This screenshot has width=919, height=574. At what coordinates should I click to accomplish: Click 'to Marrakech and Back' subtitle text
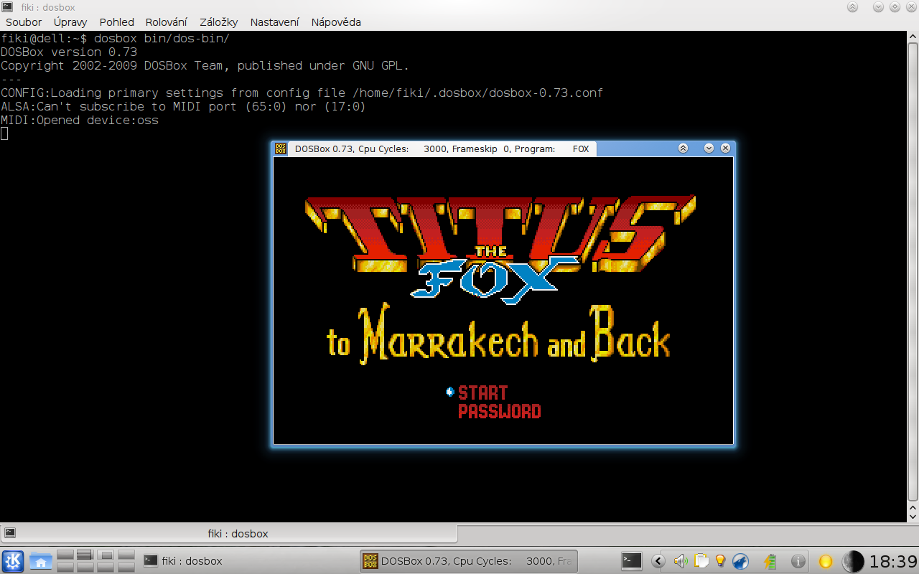pos(499,333)
